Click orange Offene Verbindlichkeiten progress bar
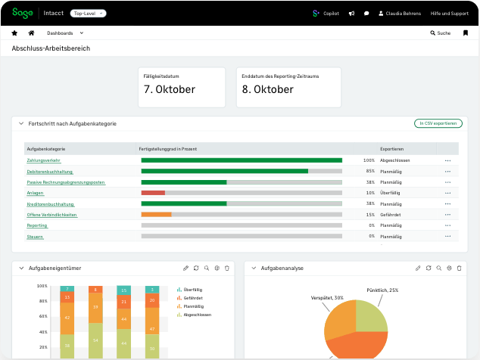This screenshot has width=480, height=360. (156, 215)
